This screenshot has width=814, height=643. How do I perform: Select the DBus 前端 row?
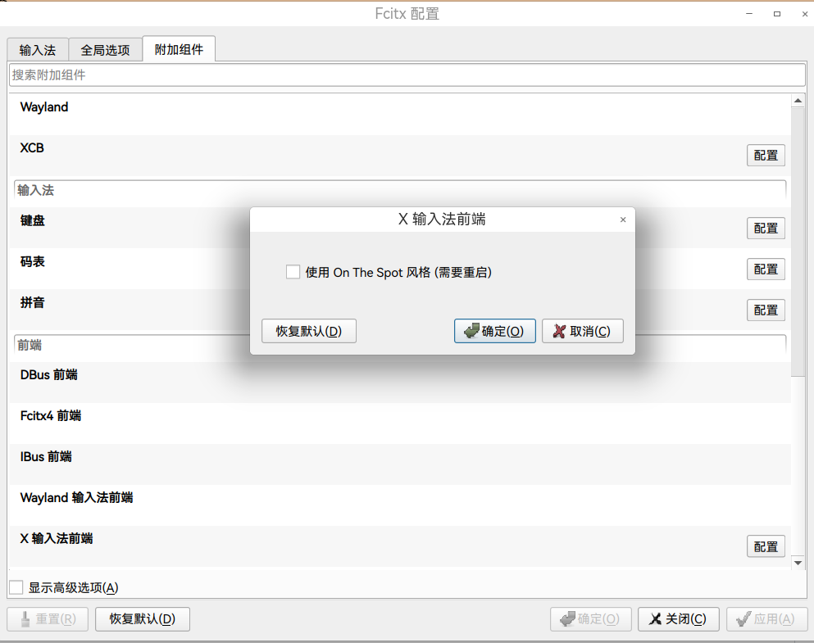click(x=400, y=383)
